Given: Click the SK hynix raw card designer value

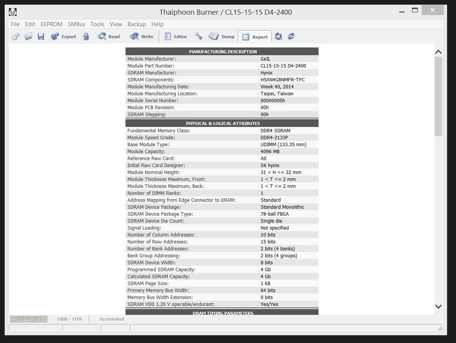Looking at the screenshot, I should click(270, 166).
